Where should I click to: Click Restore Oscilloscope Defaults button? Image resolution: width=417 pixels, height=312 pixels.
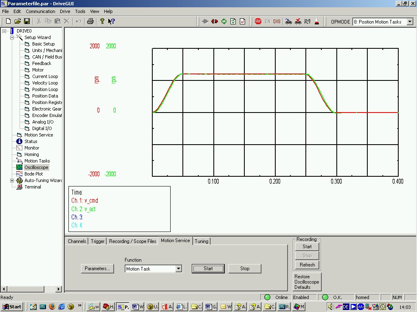pos(307,282)
